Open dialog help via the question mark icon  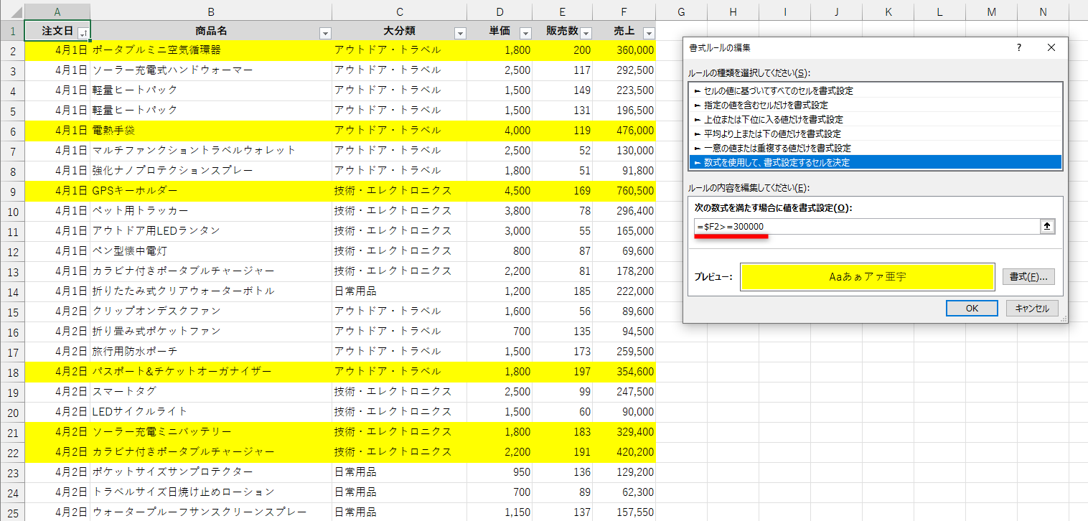1018,47
